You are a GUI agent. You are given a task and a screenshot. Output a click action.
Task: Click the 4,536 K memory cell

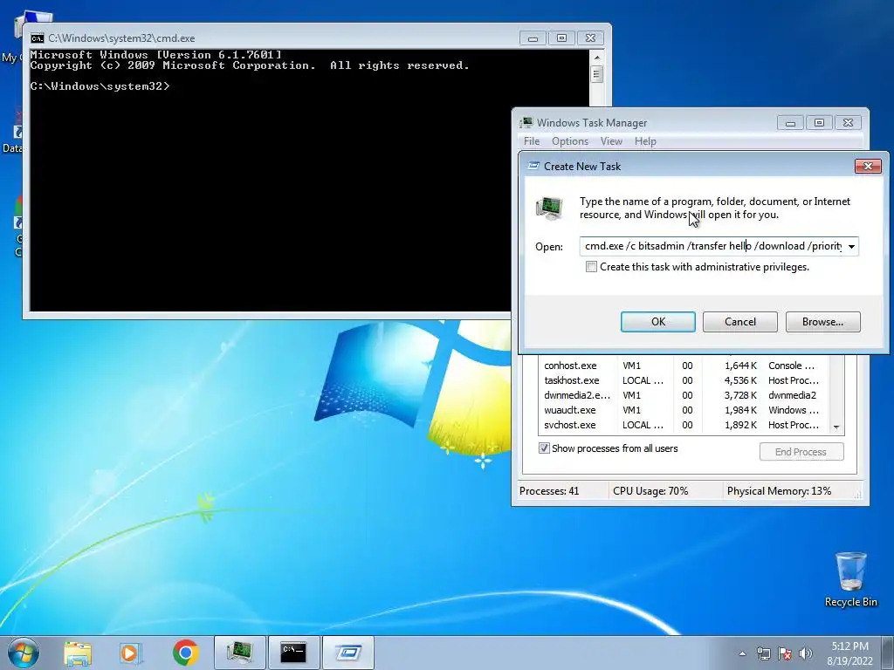[740, 380]
